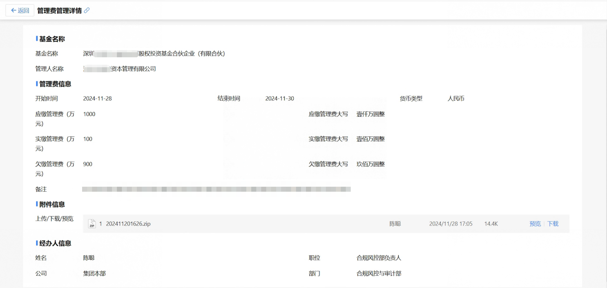Click the ZIP file icon of attachment
The height and width of the screenshot is (288, 607).
click(x=92, y=223)
